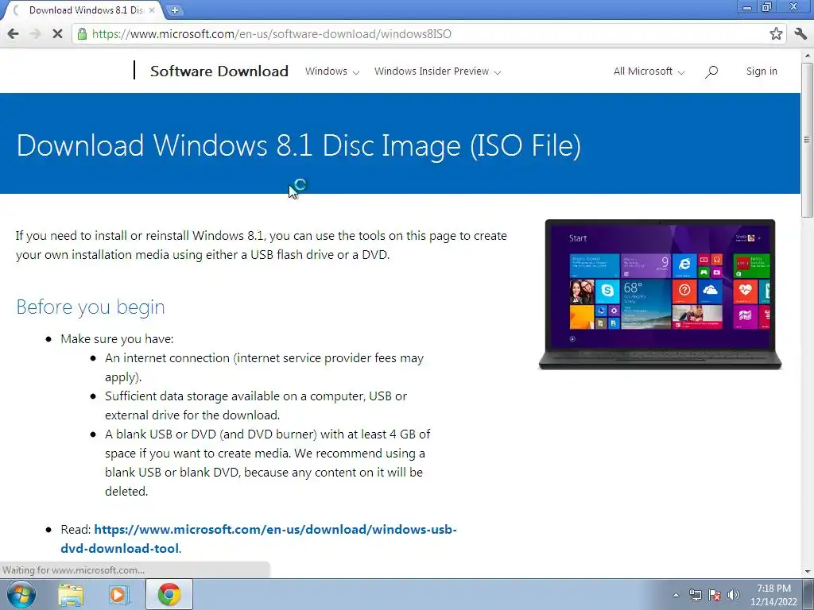Click the Windows 8.1 laptop image
This screenshot has height=610, width=814.
(x=660, y=294)
